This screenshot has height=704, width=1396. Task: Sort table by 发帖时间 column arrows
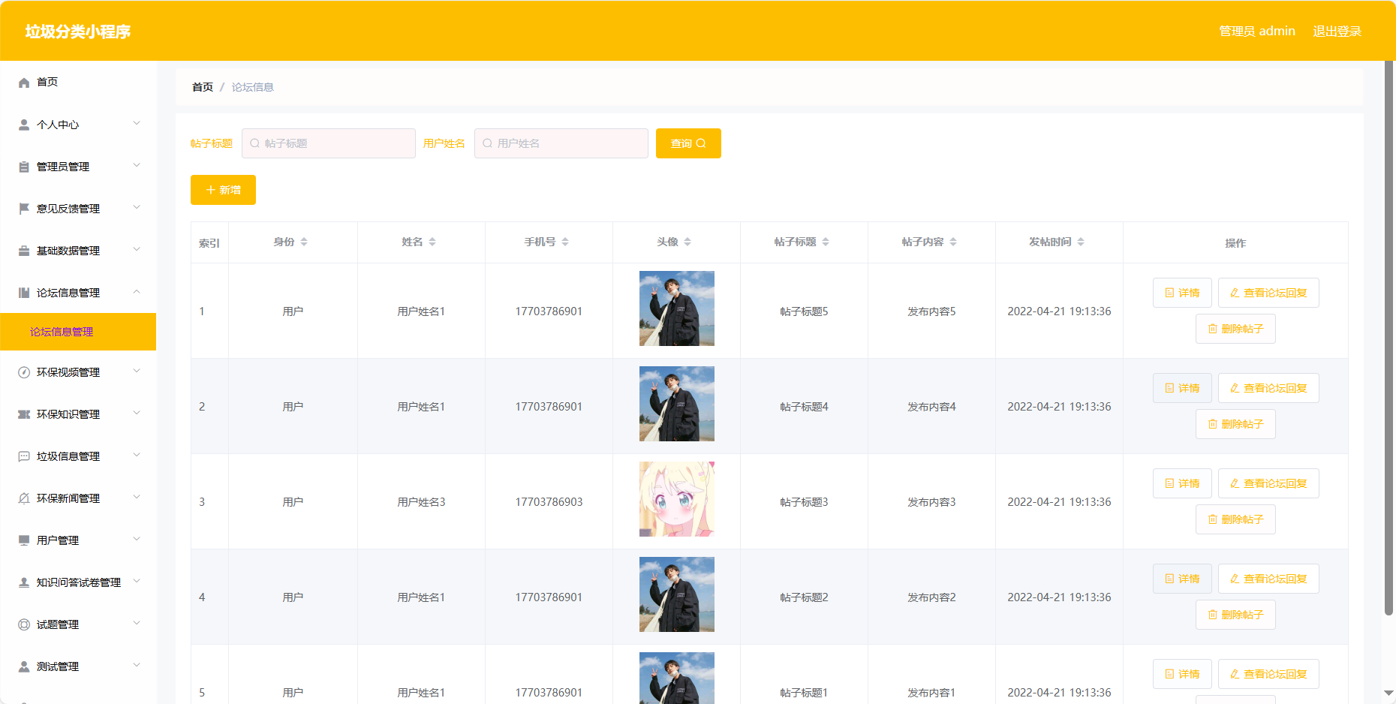coord(1081,242)
